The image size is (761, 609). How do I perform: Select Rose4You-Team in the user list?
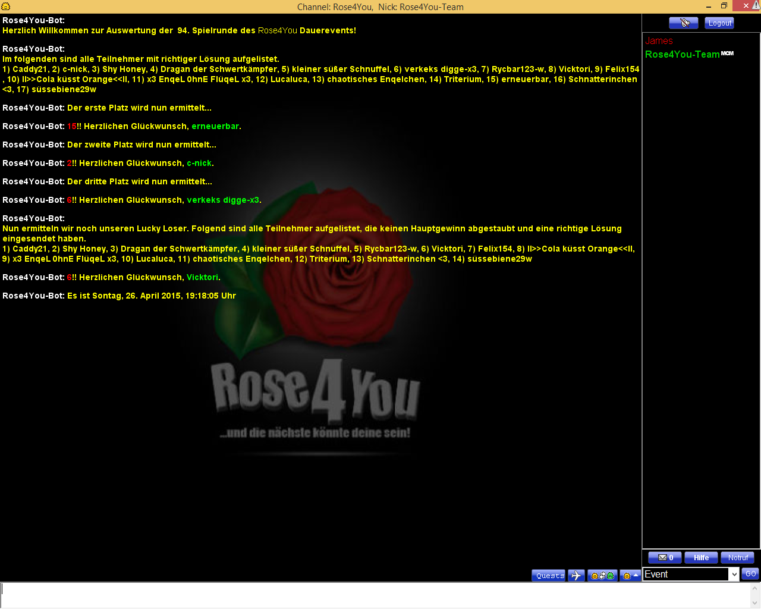click(682, 55)
